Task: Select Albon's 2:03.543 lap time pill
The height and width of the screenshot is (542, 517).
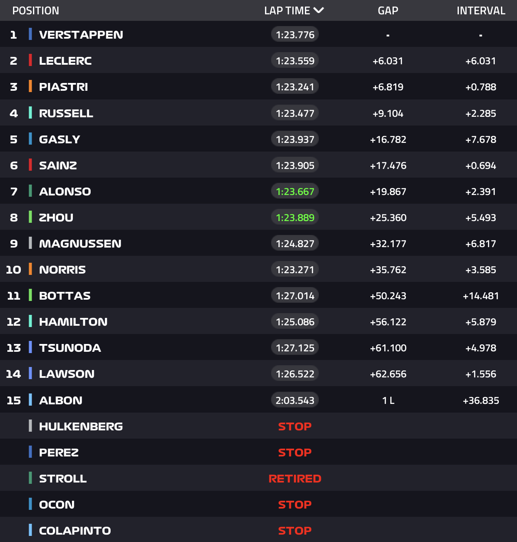Action: click(295, 400)
